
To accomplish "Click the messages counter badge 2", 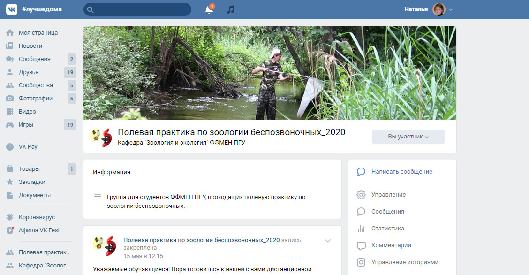I will click(72, 59).
